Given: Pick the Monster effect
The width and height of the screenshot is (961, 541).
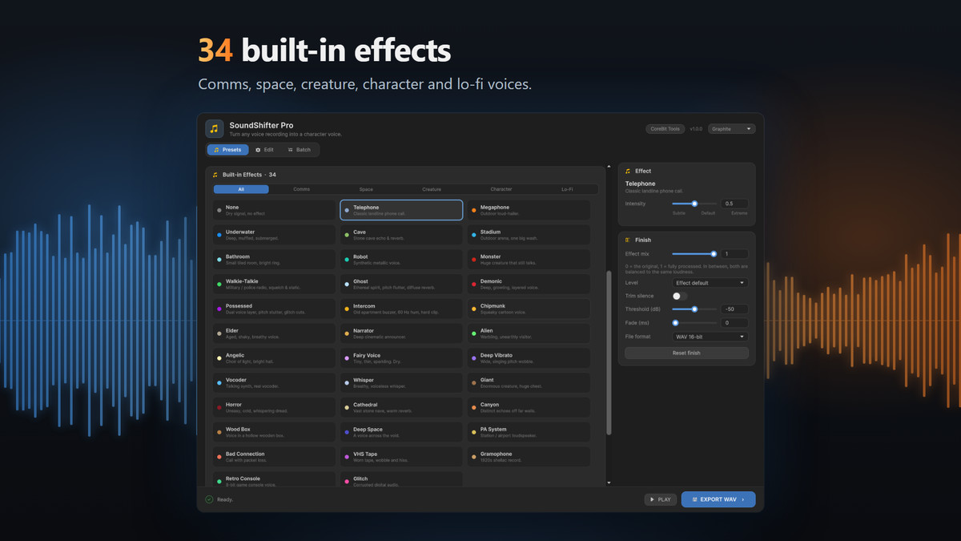Looking at the screenshot, I should click(x=529, y=260).
